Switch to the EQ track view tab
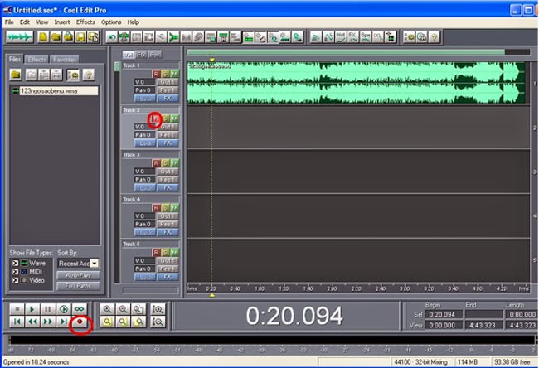Viewport: 539px width, 368px height. click(142, 55)
